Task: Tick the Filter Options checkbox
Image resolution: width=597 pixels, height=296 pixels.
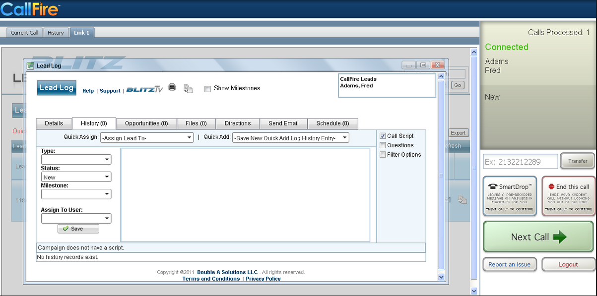Action: 383,155
